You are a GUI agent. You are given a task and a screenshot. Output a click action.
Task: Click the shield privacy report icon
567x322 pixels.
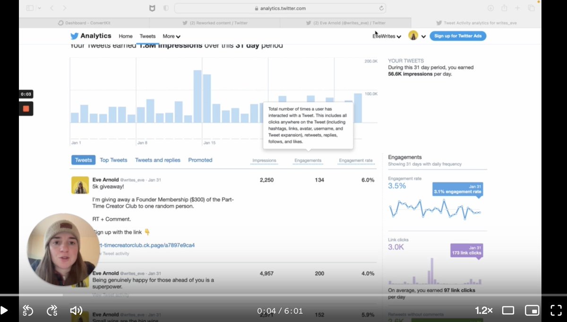click(166, 8)
